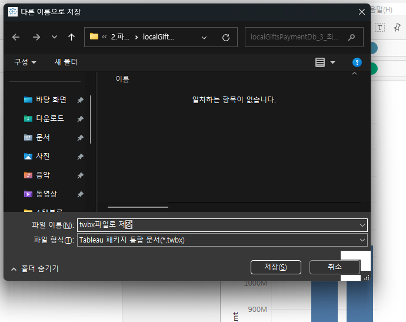The width and height of the screenshot is (406, 322).
Task: Click the 저장(S) button
Action: 276,267
